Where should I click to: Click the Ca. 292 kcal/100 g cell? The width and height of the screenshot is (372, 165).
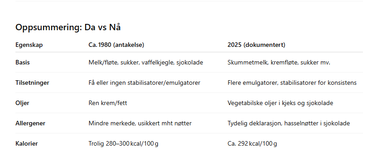[x=252, y=143]
